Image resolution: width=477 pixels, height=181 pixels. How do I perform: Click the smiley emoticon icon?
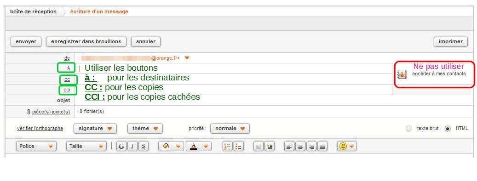click(x=343, y=147)
